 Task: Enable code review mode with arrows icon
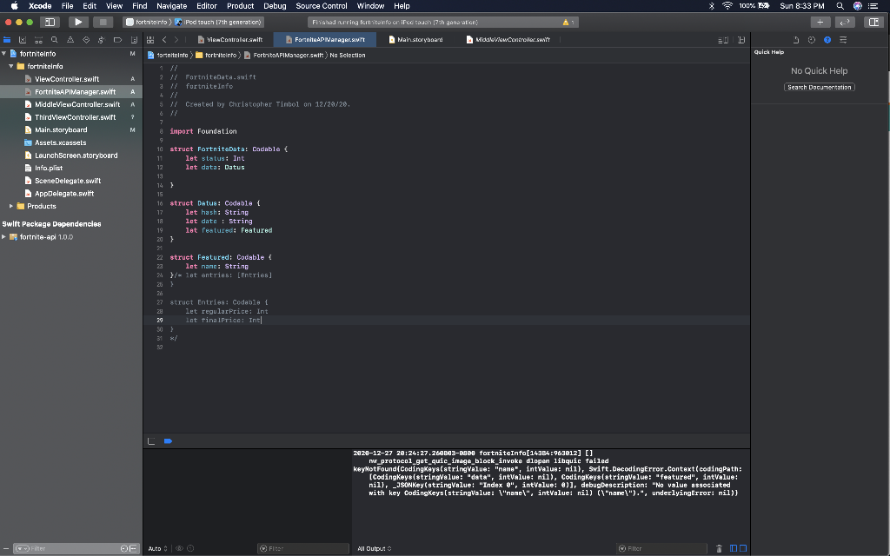(x=846, y=22)
